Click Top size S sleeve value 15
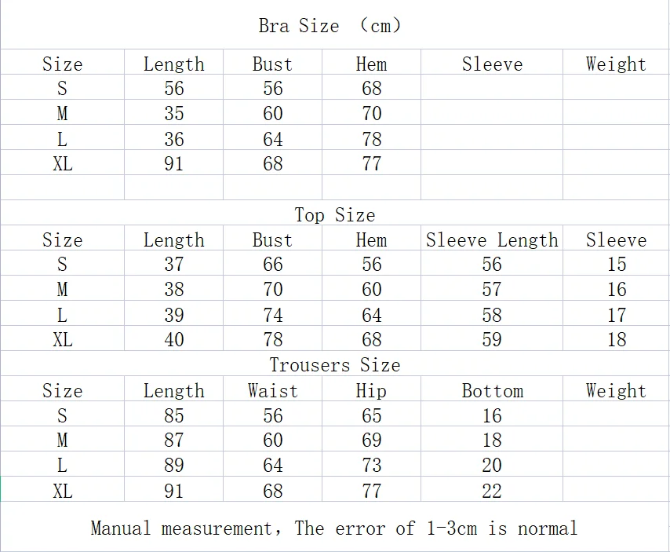This screenshot has height=552, width=670. (x=617, y=265)
